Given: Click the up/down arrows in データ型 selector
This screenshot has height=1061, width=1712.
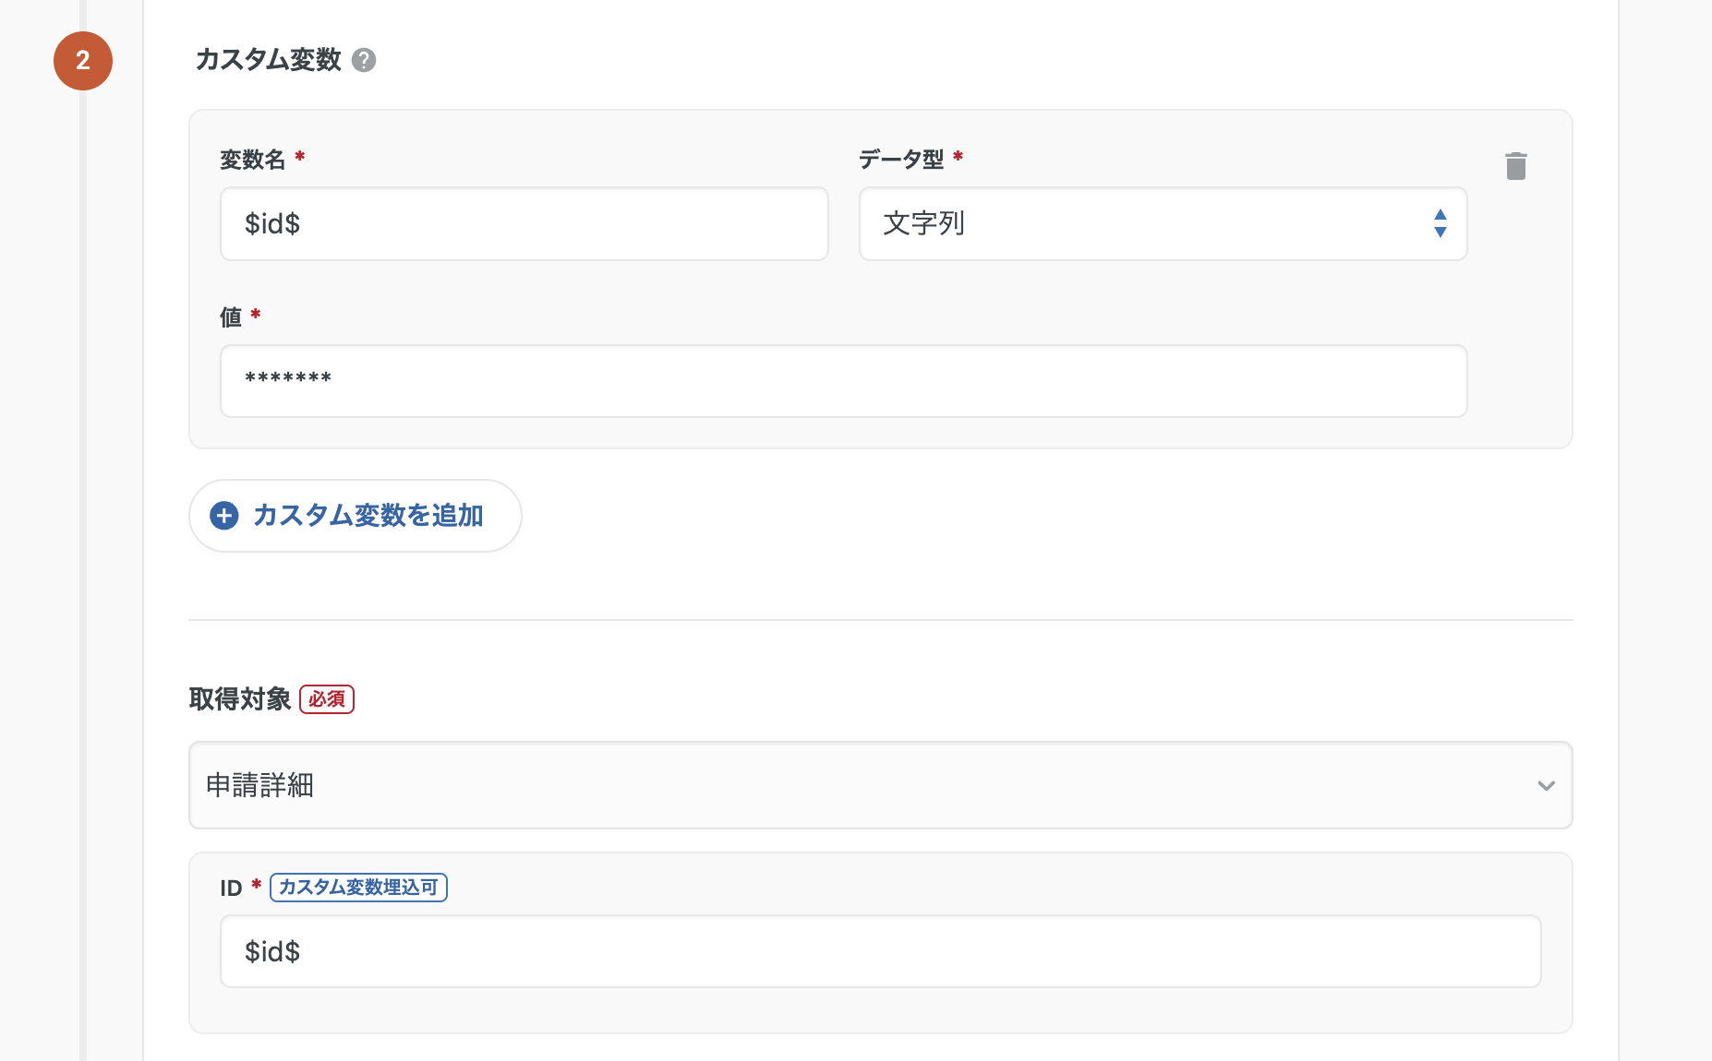Looking at the screenshot, I should coord(1440,223).
